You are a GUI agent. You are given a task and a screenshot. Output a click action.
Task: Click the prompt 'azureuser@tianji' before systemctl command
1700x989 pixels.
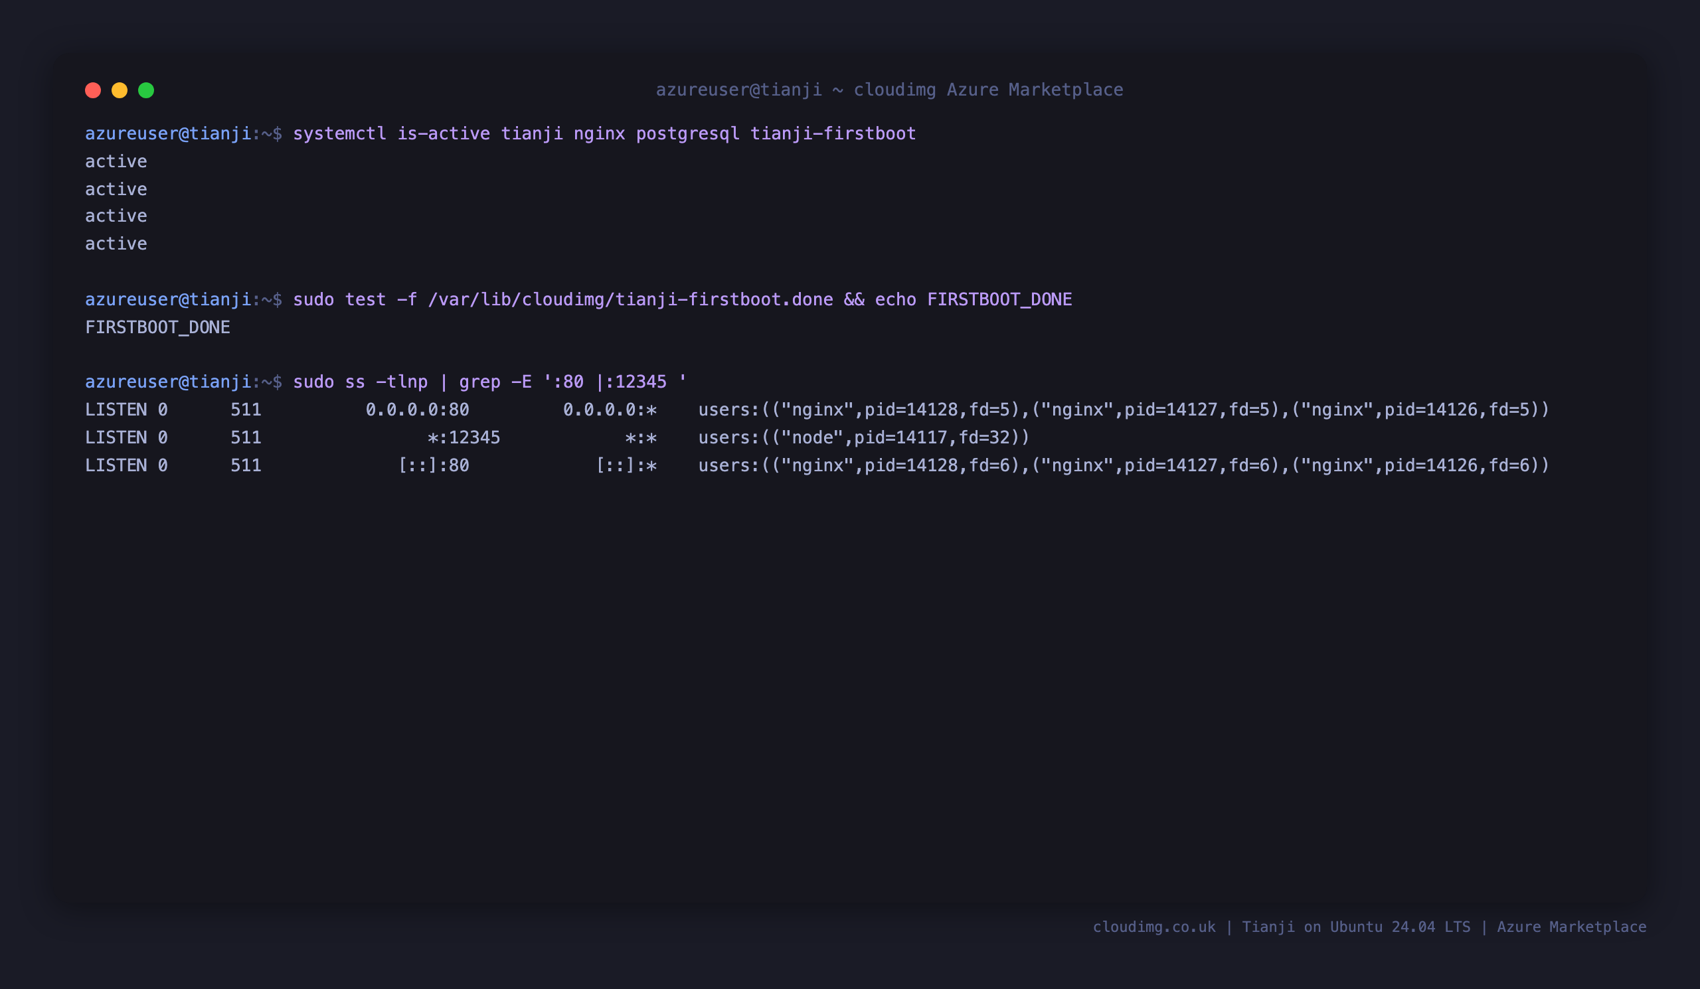click(169, 133)
